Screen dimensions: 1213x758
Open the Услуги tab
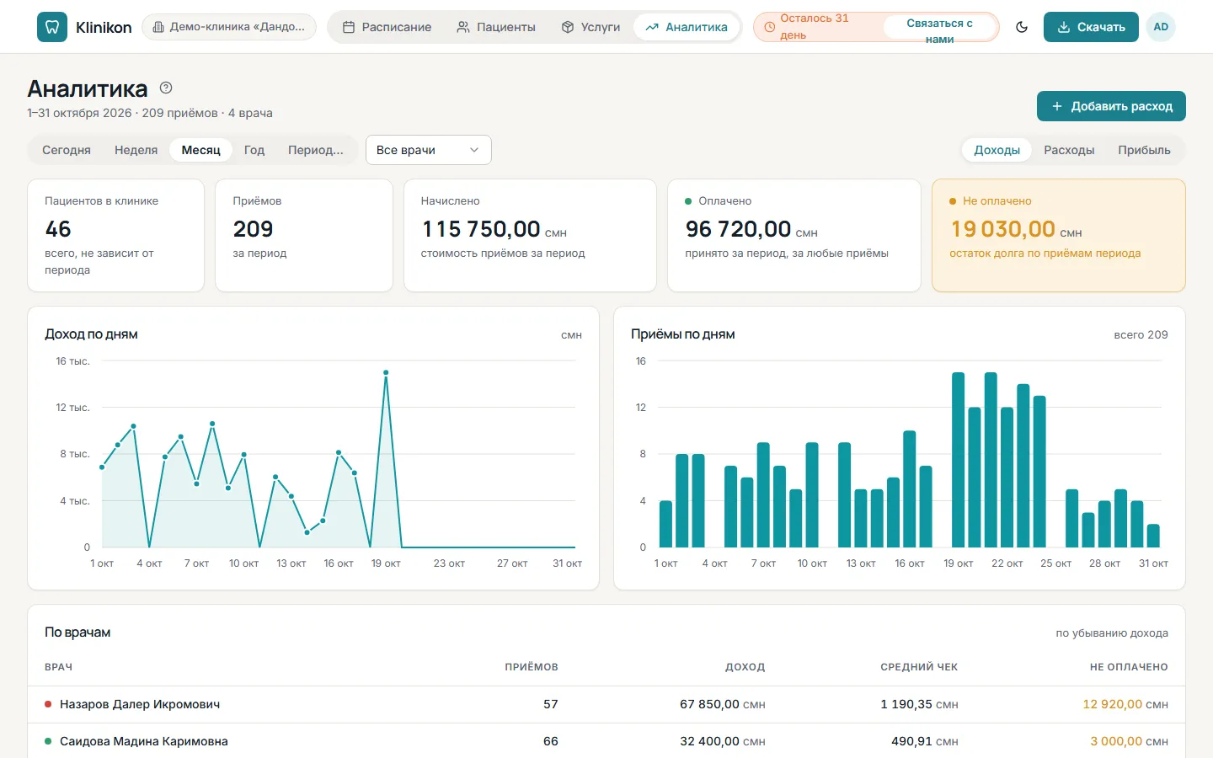point(590,27)
